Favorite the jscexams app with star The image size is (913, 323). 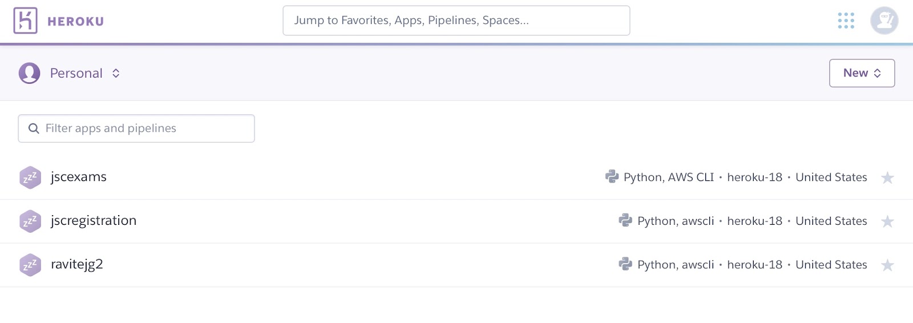click(x=887, y=178)
